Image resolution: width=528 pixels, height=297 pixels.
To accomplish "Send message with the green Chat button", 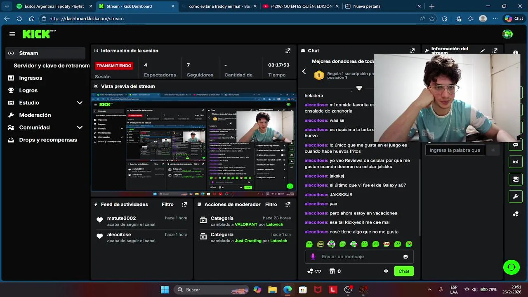I will click(404, 271).
